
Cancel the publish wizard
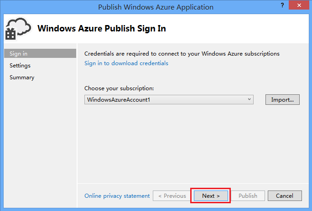pyautogui.click(x=285, y=196)
